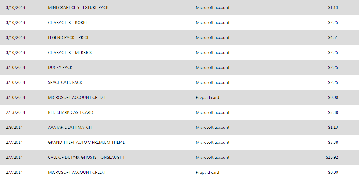The height and width of the screenshot is (183, 360).
Task: Click the price of Grand Theft Auto V theme
Action: (333, 142)
